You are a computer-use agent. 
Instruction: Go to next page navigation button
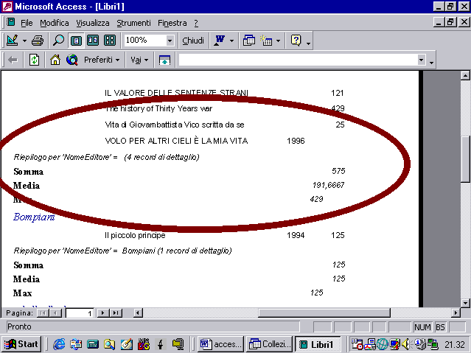(x=103, y=313)
